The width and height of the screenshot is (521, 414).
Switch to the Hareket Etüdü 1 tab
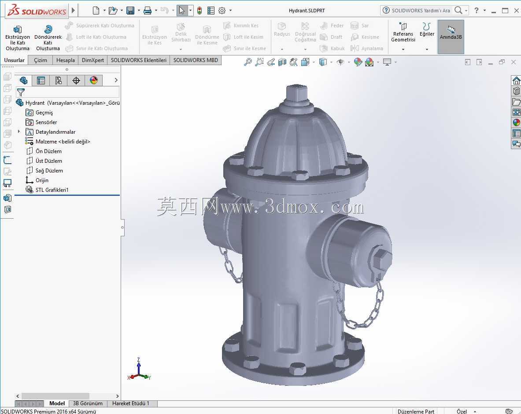tap(131, 403)
